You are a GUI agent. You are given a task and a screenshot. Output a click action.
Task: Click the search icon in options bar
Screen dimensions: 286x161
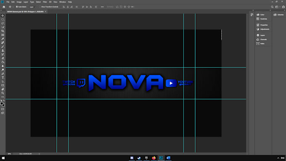pyautogui.click(x=272, y=7)
